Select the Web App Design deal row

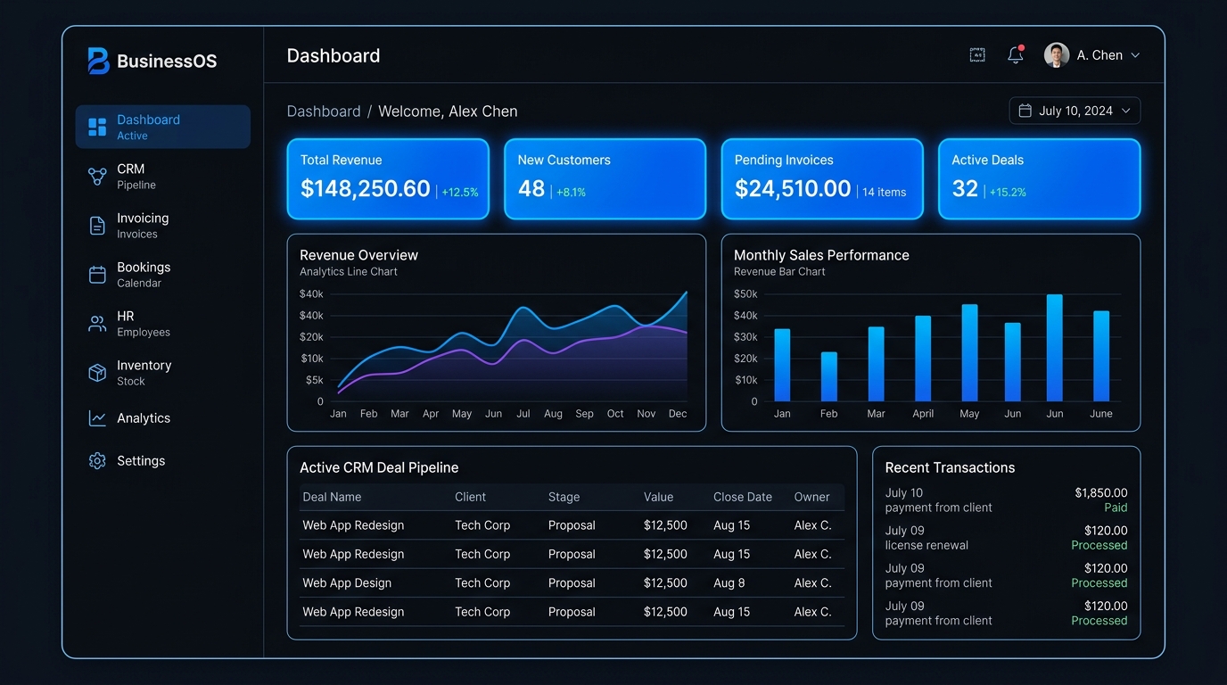coord(572,583)
